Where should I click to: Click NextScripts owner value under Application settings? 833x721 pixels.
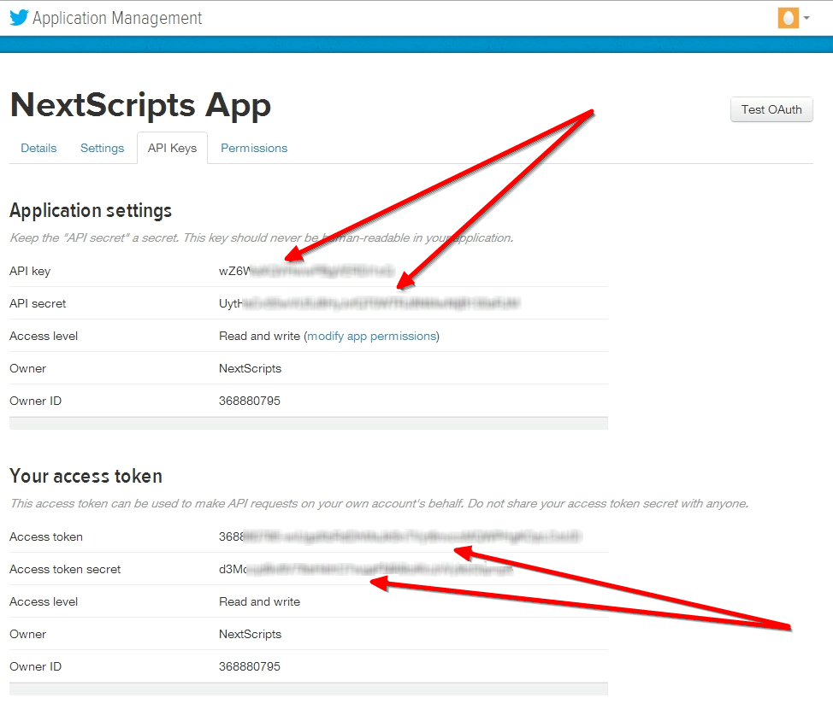[x=251, y=369]
